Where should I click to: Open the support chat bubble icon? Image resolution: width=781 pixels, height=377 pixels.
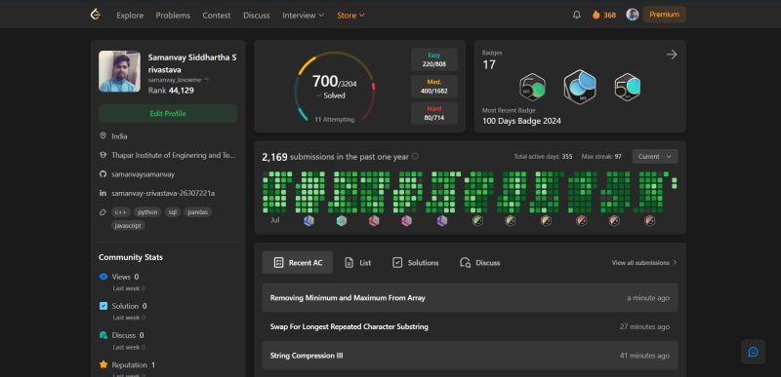(x=753, y=352)
